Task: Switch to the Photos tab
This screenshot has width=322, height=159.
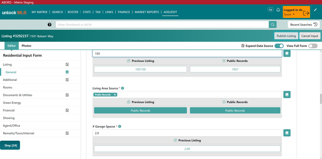Action: [27, 46]
